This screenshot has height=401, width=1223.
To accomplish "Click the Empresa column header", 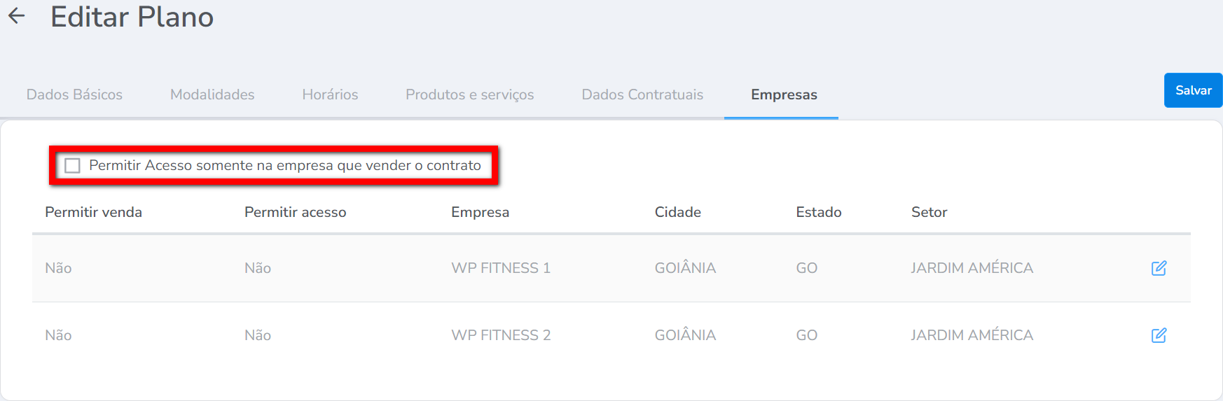I will point(480,212).
